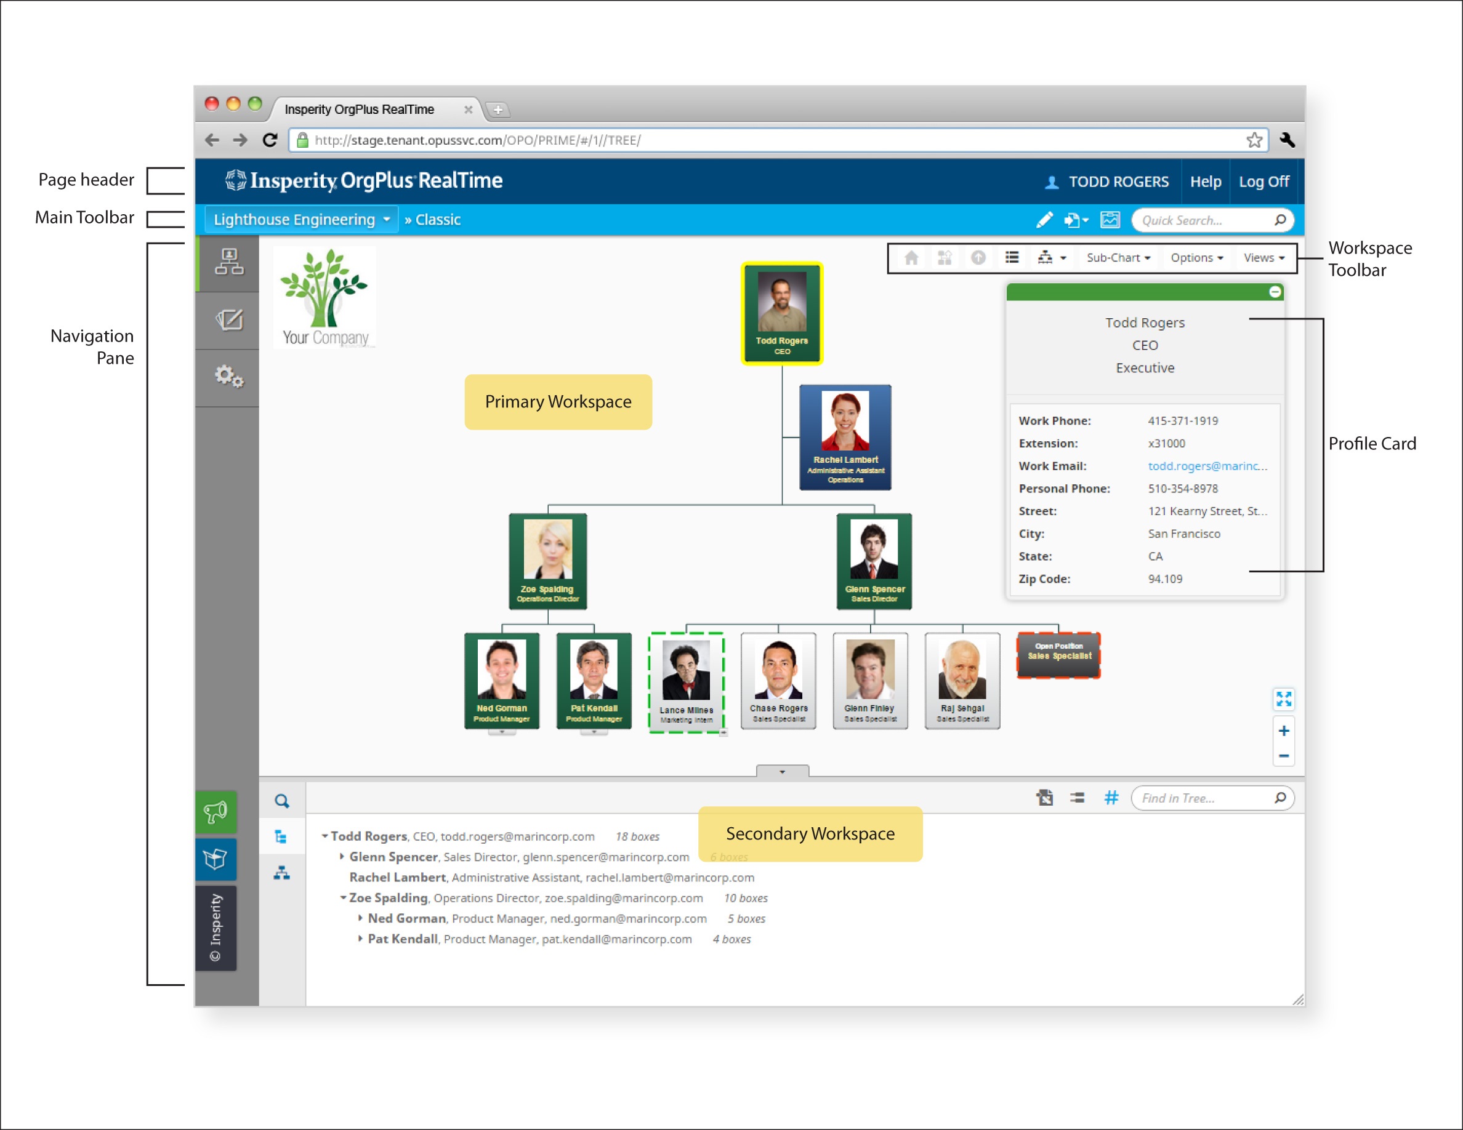Select the list view icon in workspace toolbar
Viewport: 1463px width, 1130px height.
pyautogui.click(x=1012, y=258)
